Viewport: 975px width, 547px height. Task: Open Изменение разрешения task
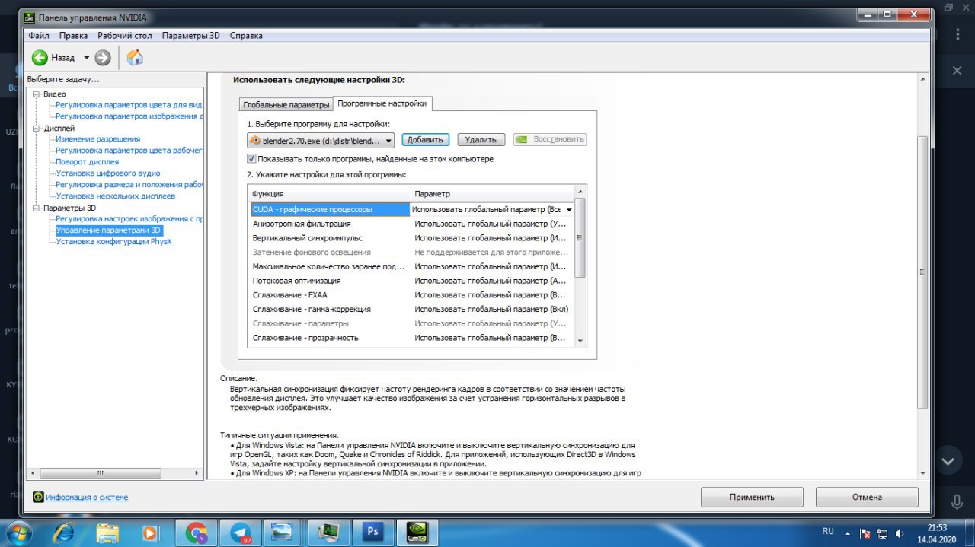(x=98, y=139)
